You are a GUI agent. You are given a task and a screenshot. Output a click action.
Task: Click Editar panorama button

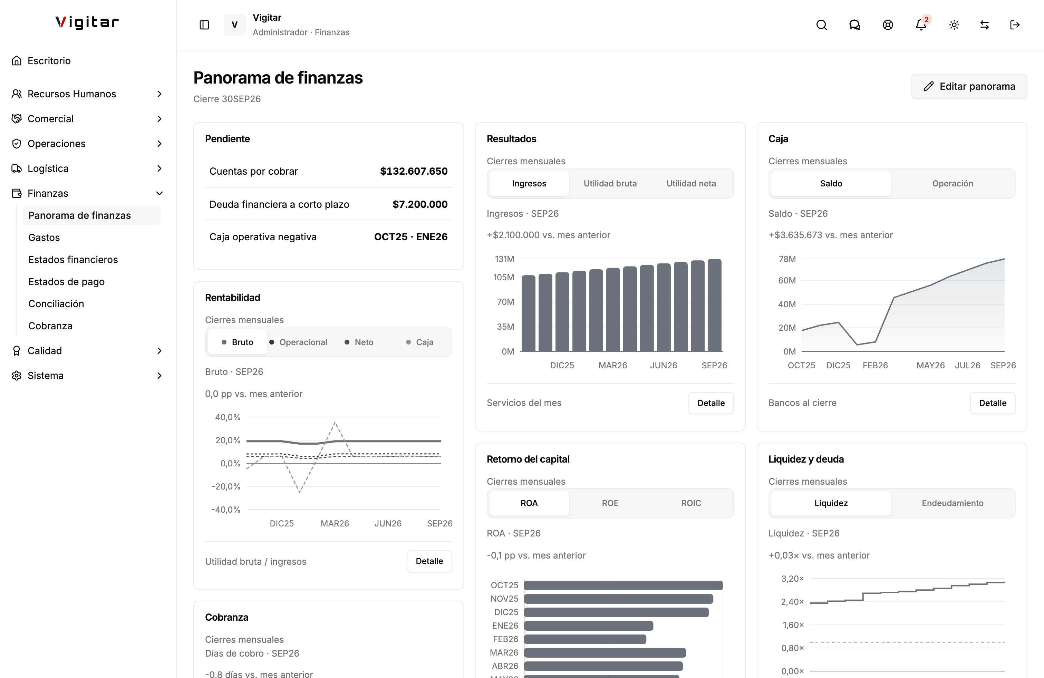969,86
